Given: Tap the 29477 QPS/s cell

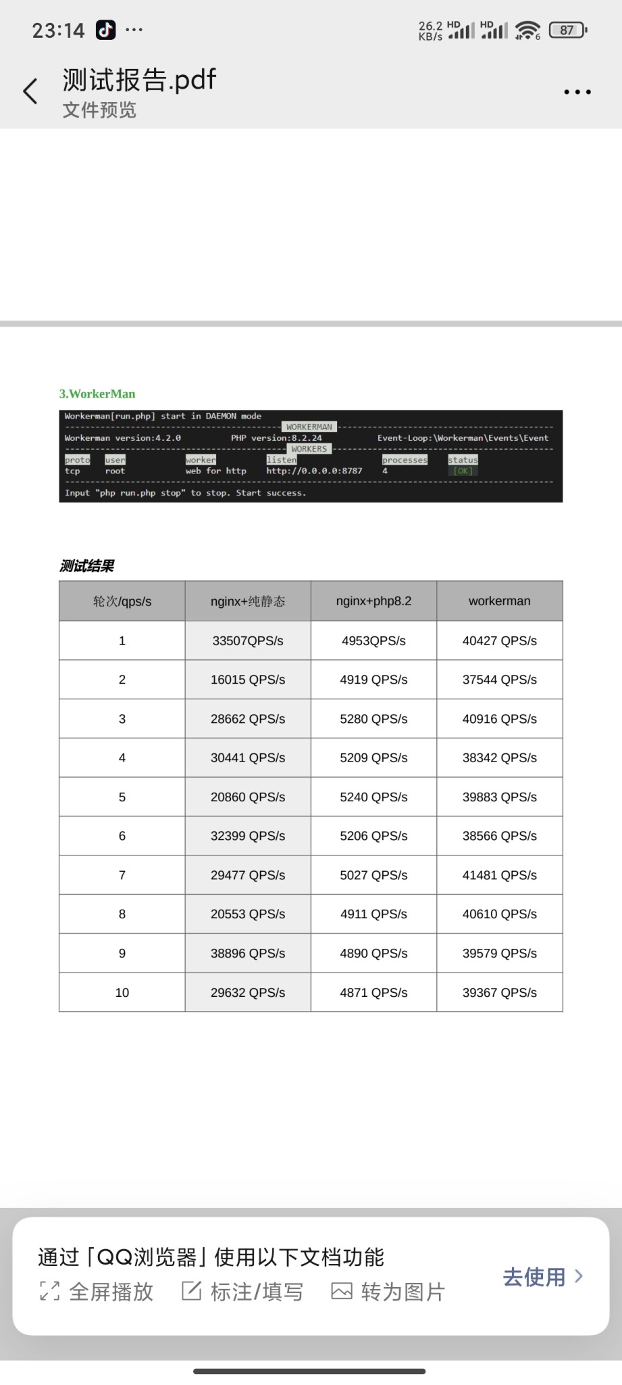Looking at the screenshot, I should 248,875.
